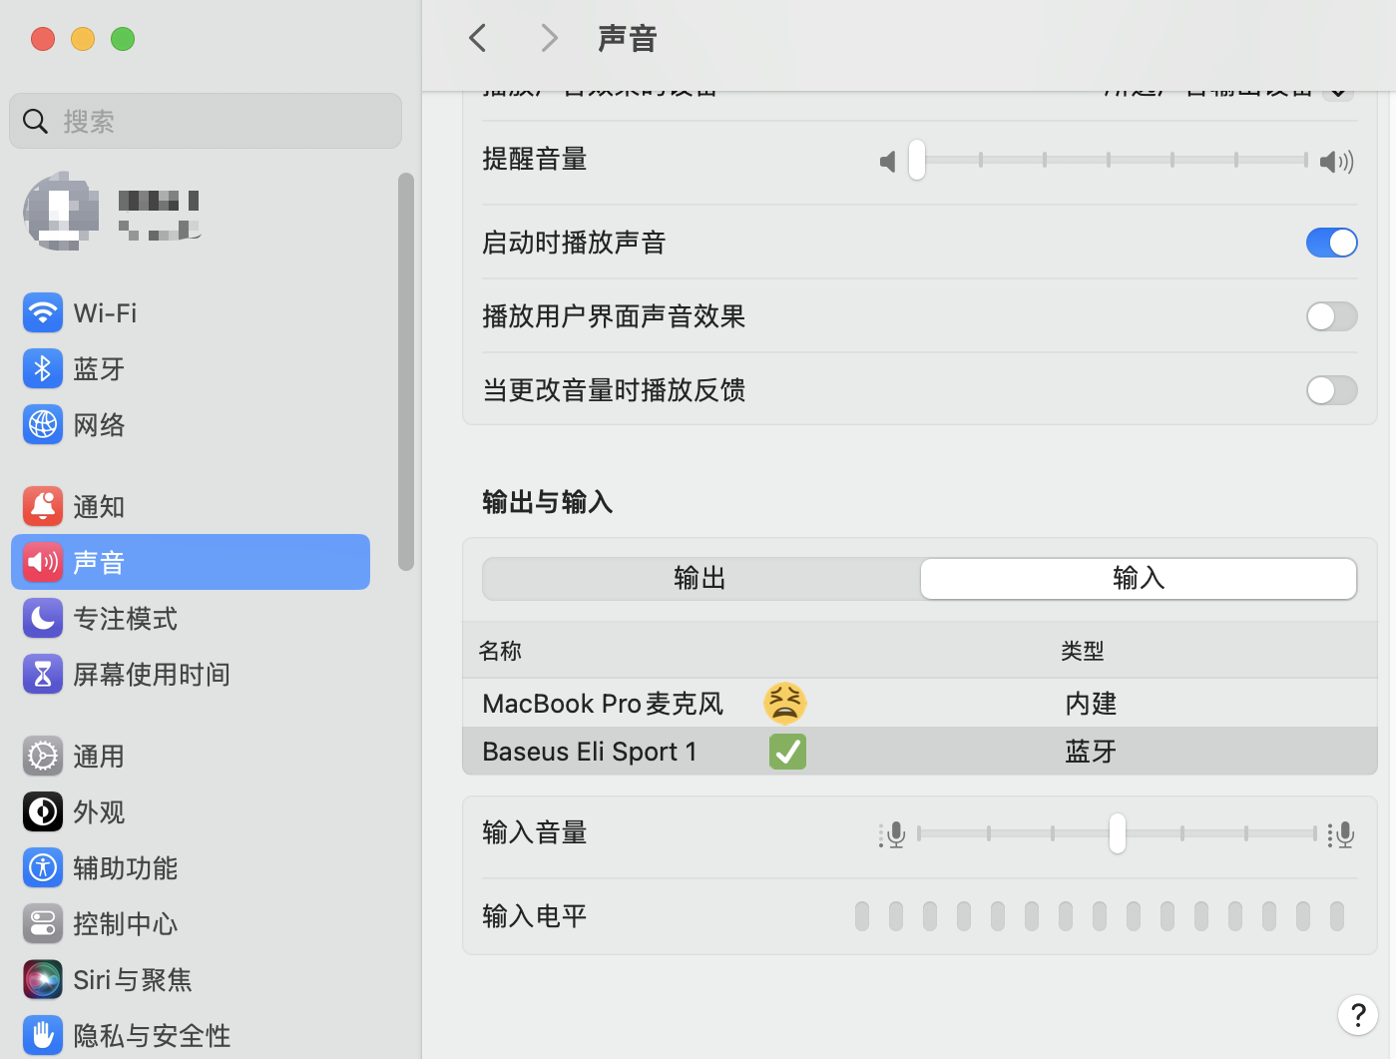Select MacBook Pro麦克风 as input device

click(x=603, y=704)
